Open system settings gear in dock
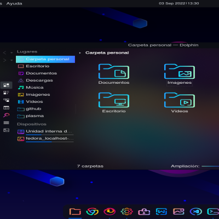This screenshot has height=219, width=219. click(127, 212)
